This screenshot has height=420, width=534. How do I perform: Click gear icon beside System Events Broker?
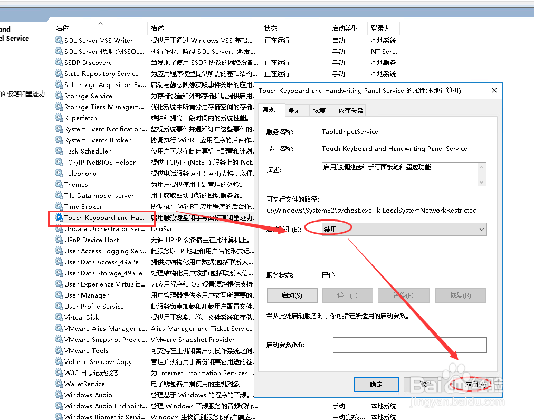(59, 140)
